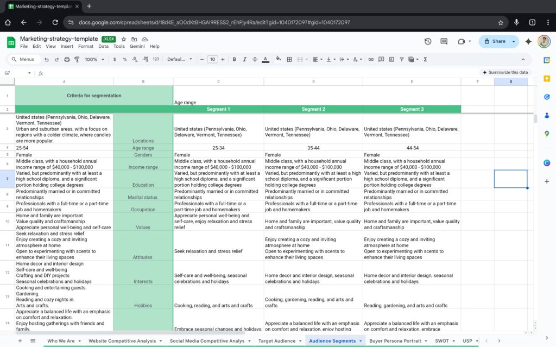Open the borders tool

point(289,59)
